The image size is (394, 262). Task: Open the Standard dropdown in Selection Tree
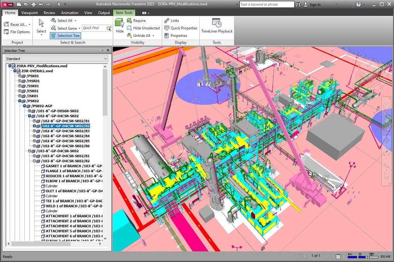click(x=104, y=59)
